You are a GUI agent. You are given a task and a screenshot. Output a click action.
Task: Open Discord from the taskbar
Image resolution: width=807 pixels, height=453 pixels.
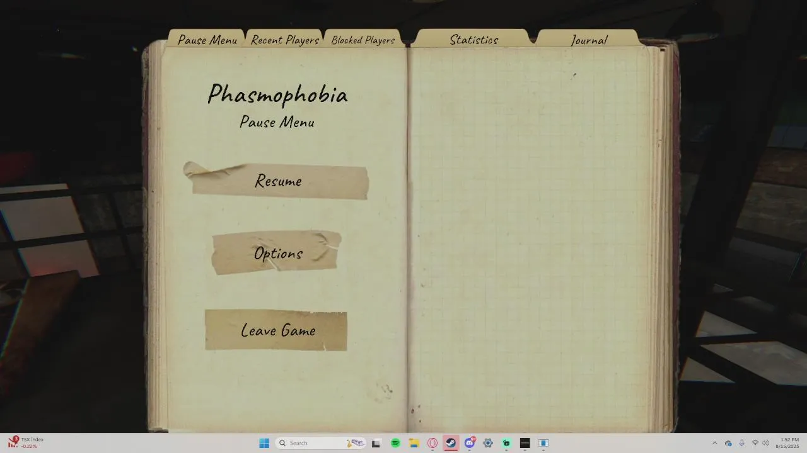pos(470,443)
